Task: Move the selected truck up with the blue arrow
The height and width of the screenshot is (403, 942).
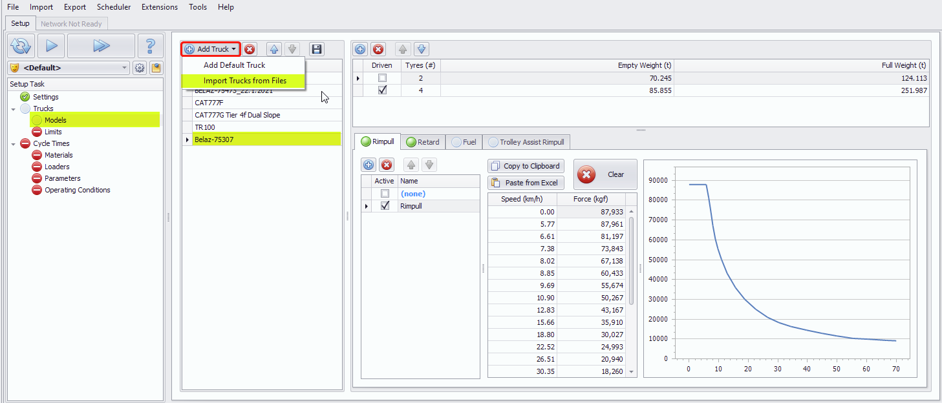Action: (x=274, y=49)
